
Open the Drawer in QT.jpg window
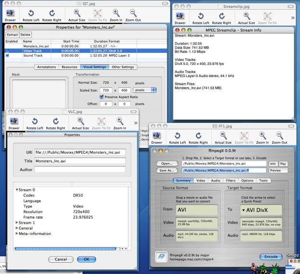(10, 15)
